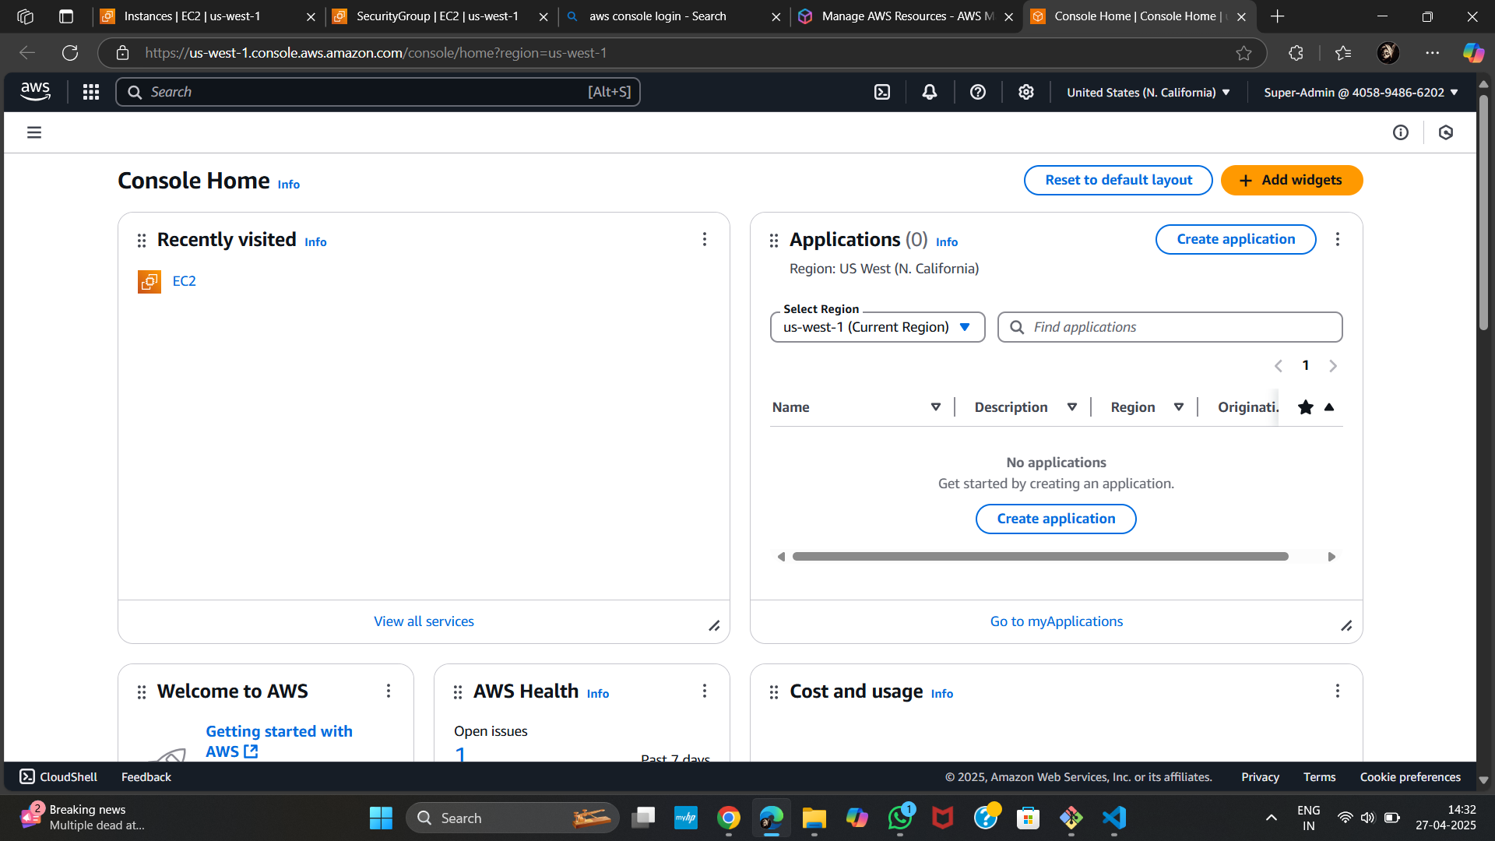Open the Super-Admin account menu
Screen dimensions: 1495x841
1361,92
